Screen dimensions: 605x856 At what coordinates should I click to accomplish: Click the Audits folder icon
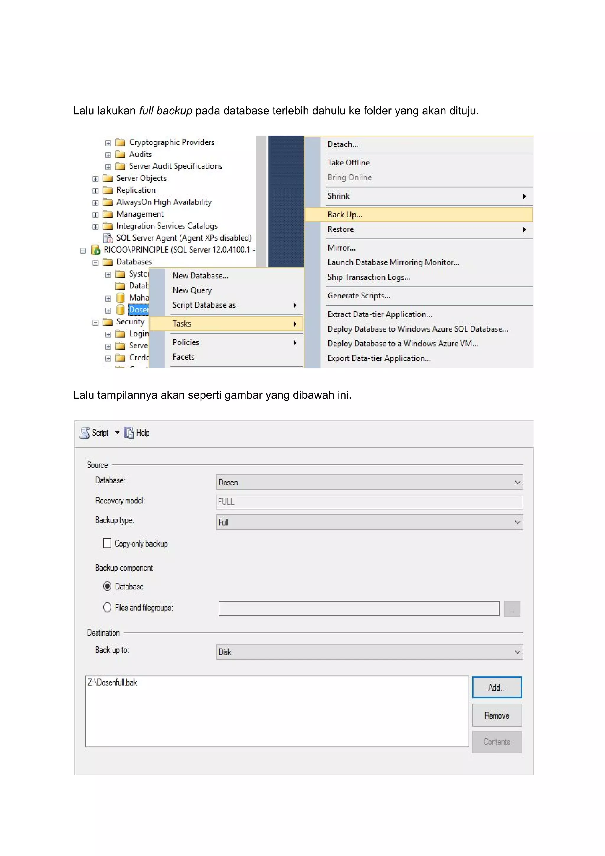click(x=120, y=154)
